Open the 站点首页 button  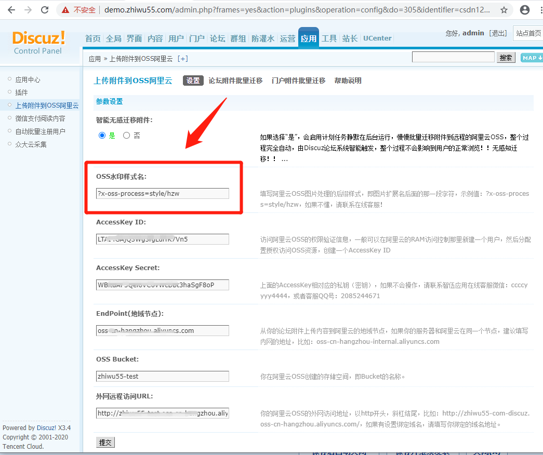pyautogui.click(x=528, y=33)
